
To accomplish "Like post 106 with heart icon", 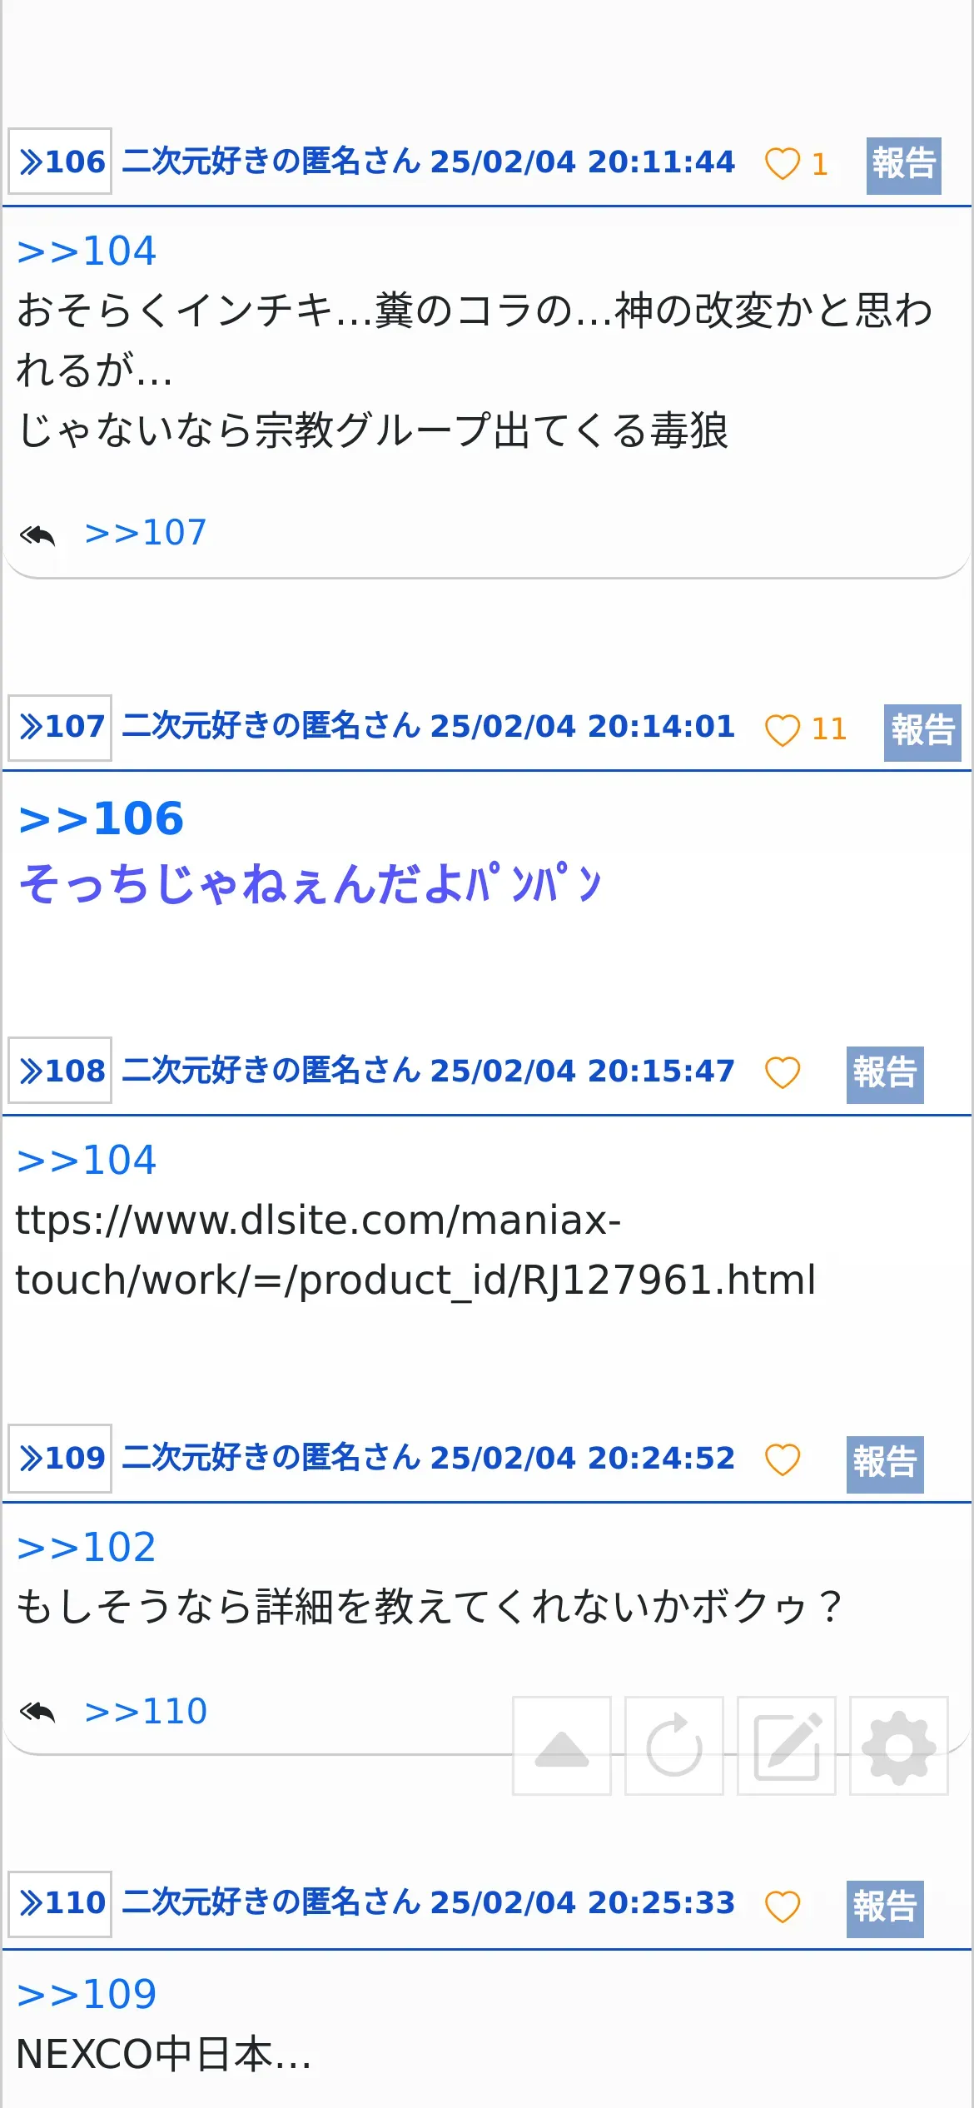I will pos(783,163).
